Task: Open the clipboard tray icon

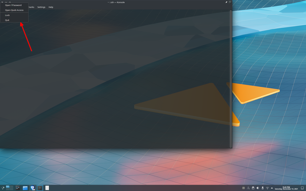Action: pyautogui.click(x=253, y=188)
